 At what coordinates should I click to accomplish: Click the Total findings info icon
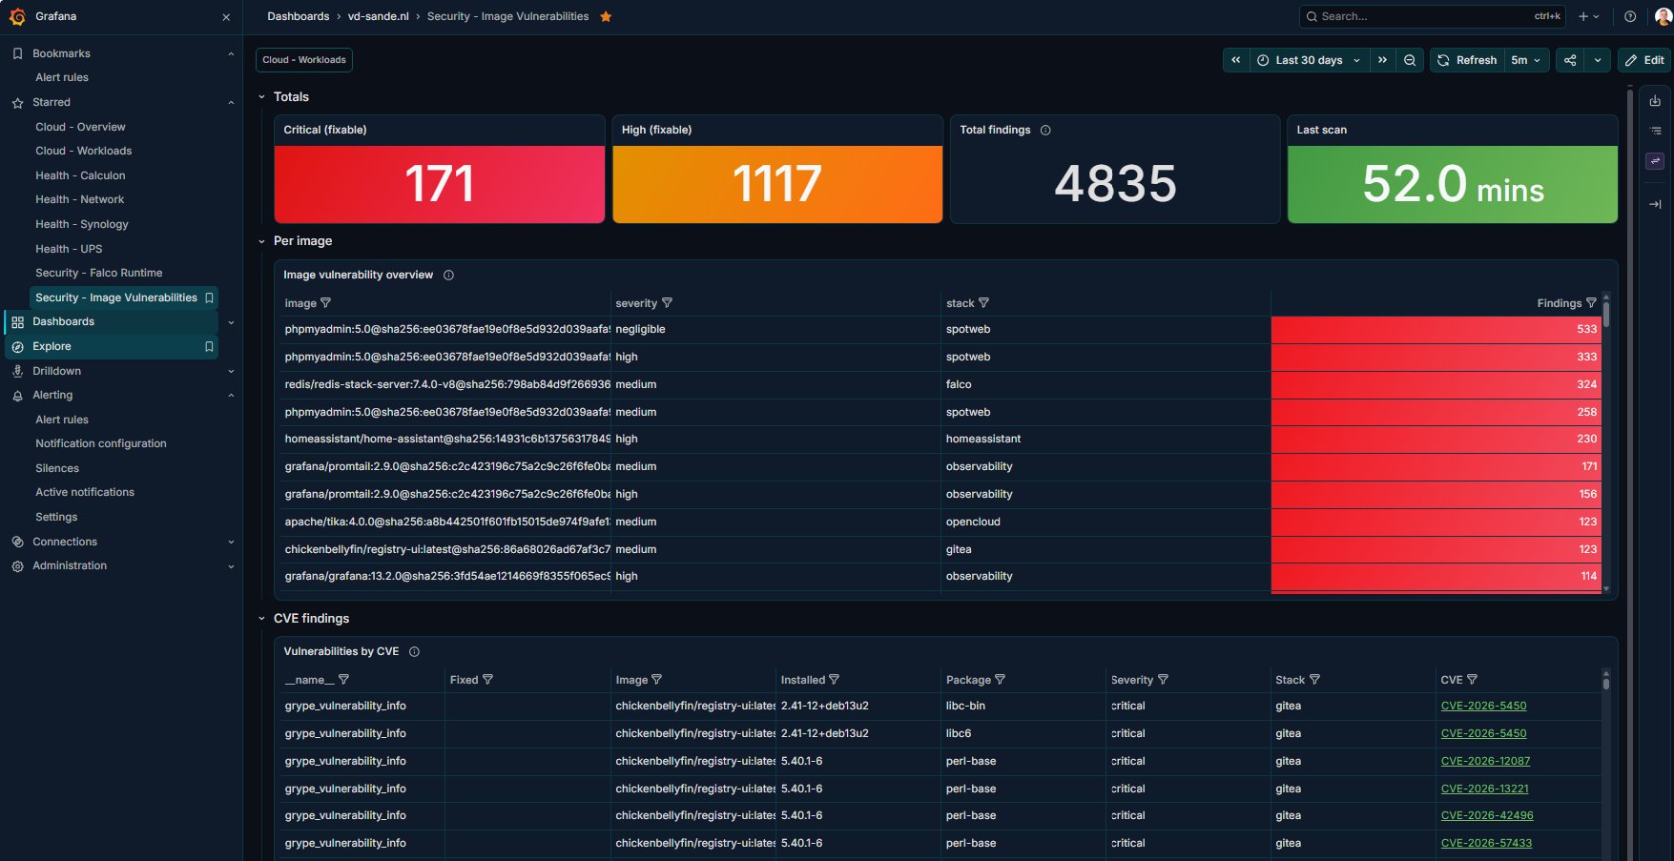(x=1045, y=130)
